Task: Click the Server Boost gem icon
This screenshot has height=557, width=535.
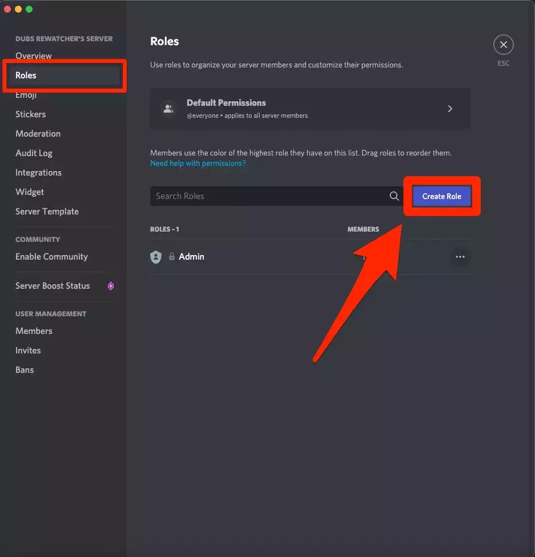Action: click(x=111, y=286)
